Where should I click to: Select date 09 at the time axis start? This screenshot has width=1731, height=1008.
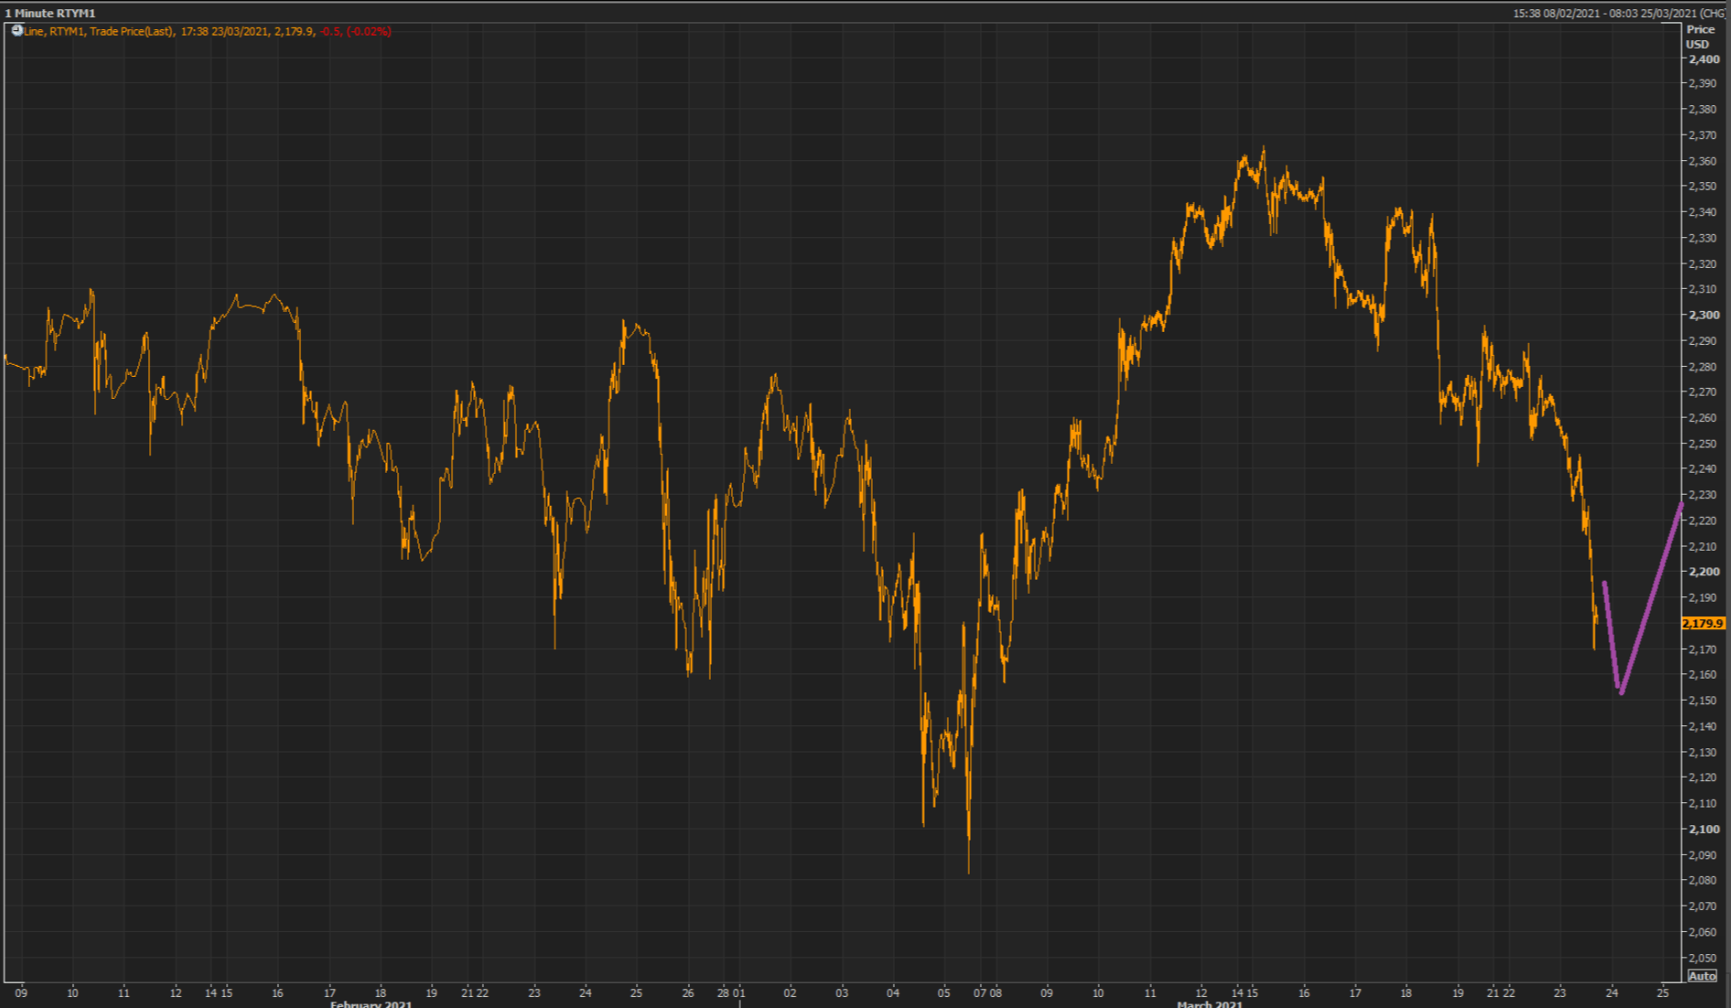point(21,992)
